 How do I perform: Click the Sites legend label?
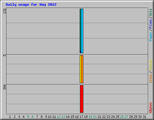pyautogui.click(x=151, y=79)
